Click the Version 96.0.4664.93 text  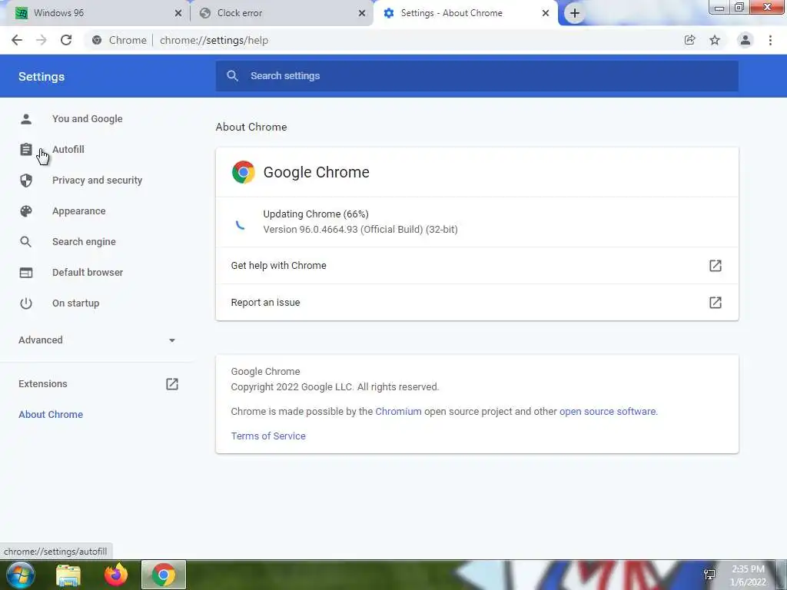[x=360, y=229]
